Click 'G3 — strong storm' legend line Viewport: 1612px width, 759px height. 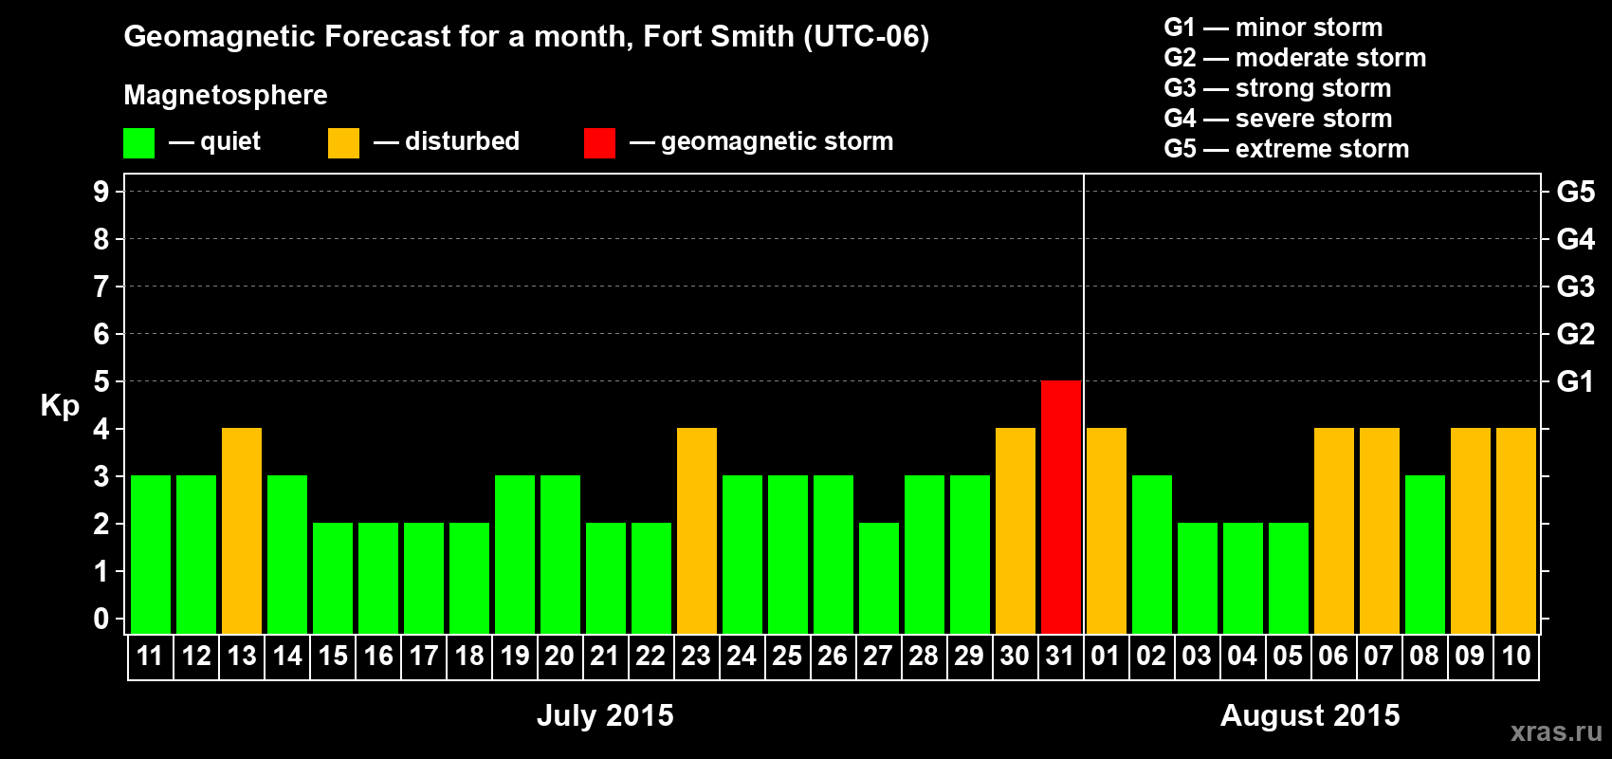(x=1277, y=88)
